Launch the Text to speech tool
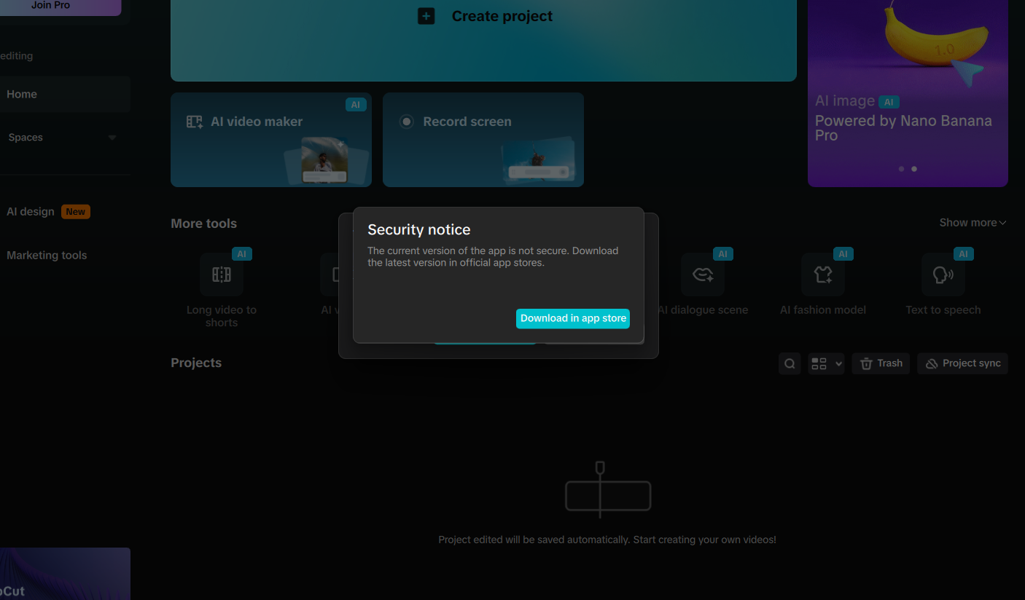 point(943,275)
